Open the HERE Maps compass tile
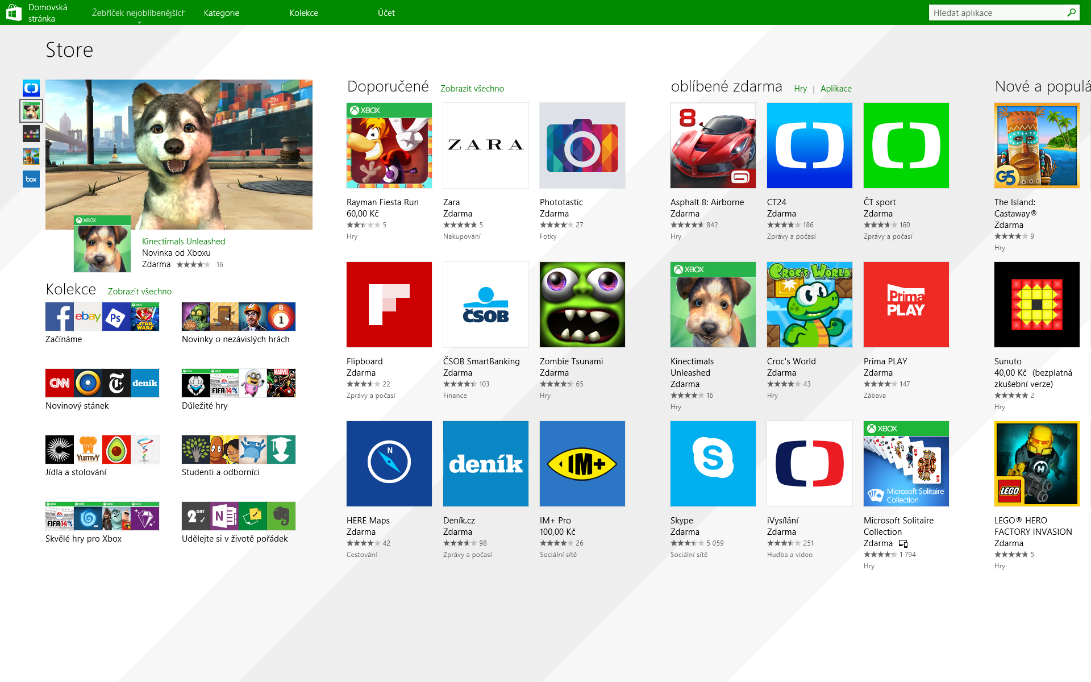 point(389,464)
